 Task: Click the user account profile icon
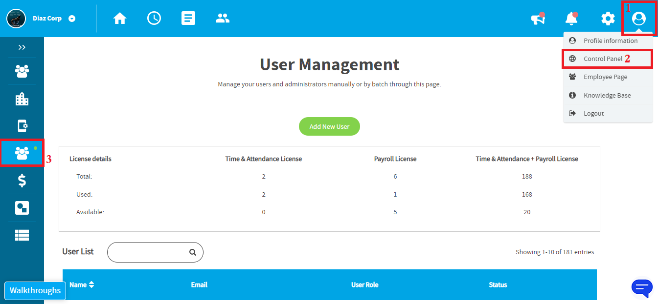639,19
